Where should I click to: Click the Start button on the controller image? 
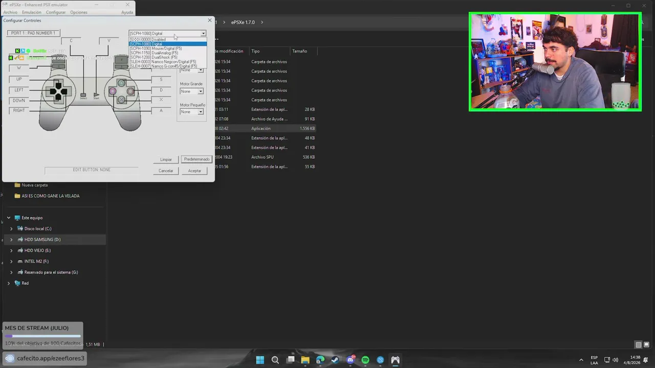[96, 96]
